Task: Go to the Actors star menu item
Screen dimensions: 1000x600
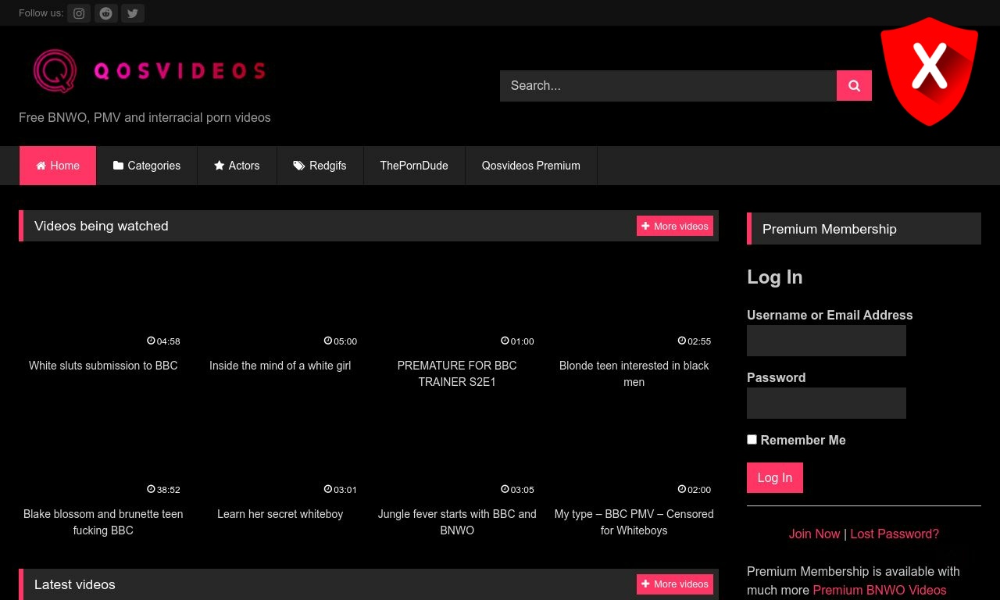Action: [237, 166]
